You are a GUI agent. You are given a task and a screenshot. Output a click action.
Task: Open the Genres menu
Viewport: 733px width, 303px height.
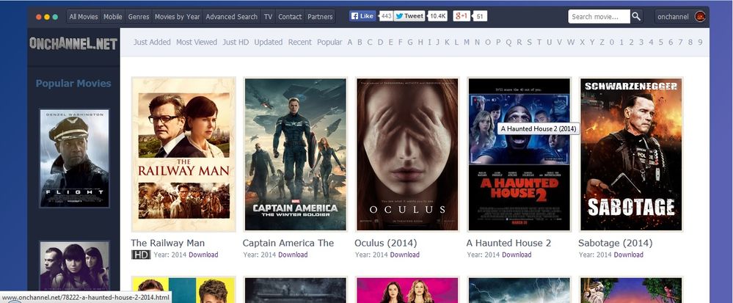[x=139, y=16]
